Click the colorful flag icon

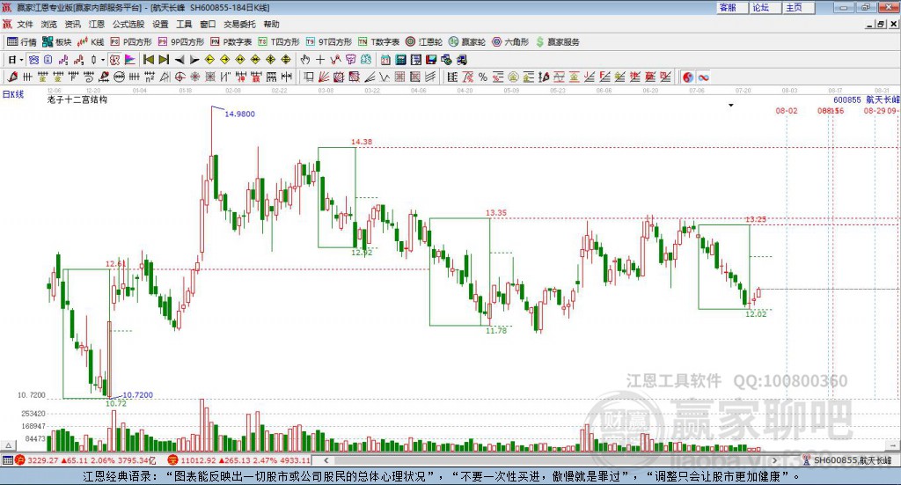point(130,60)
